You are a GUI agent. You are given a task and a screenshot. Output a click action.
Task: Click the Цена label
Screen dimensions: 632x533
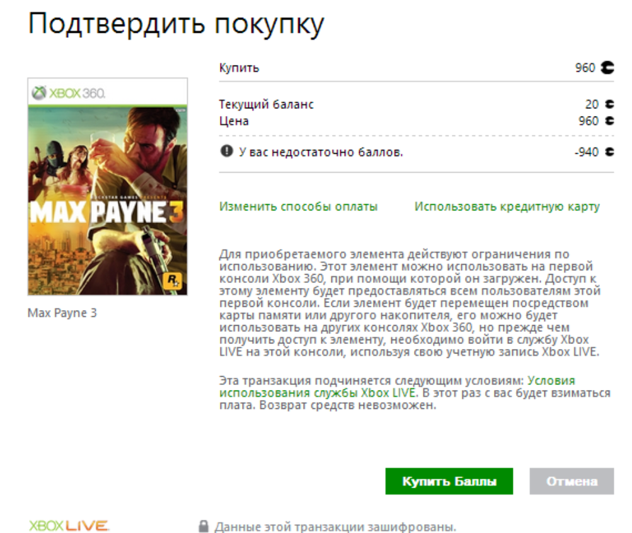234,121
